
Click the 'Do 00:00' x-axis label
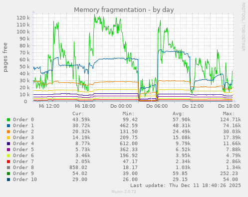[x=121, y=106]
